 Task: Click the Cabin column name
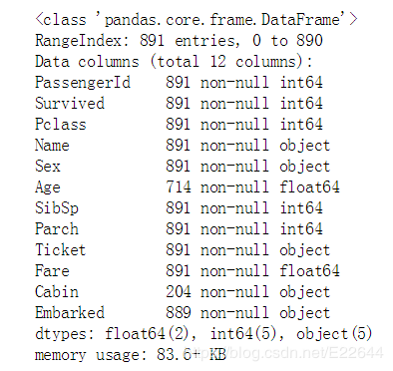tap(57, 291)
